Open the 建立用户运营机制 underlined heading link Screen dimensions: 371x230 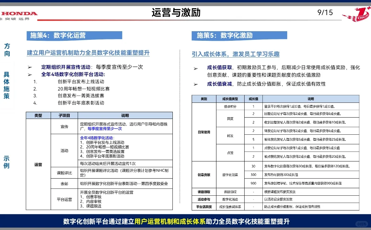click(89, 53)
